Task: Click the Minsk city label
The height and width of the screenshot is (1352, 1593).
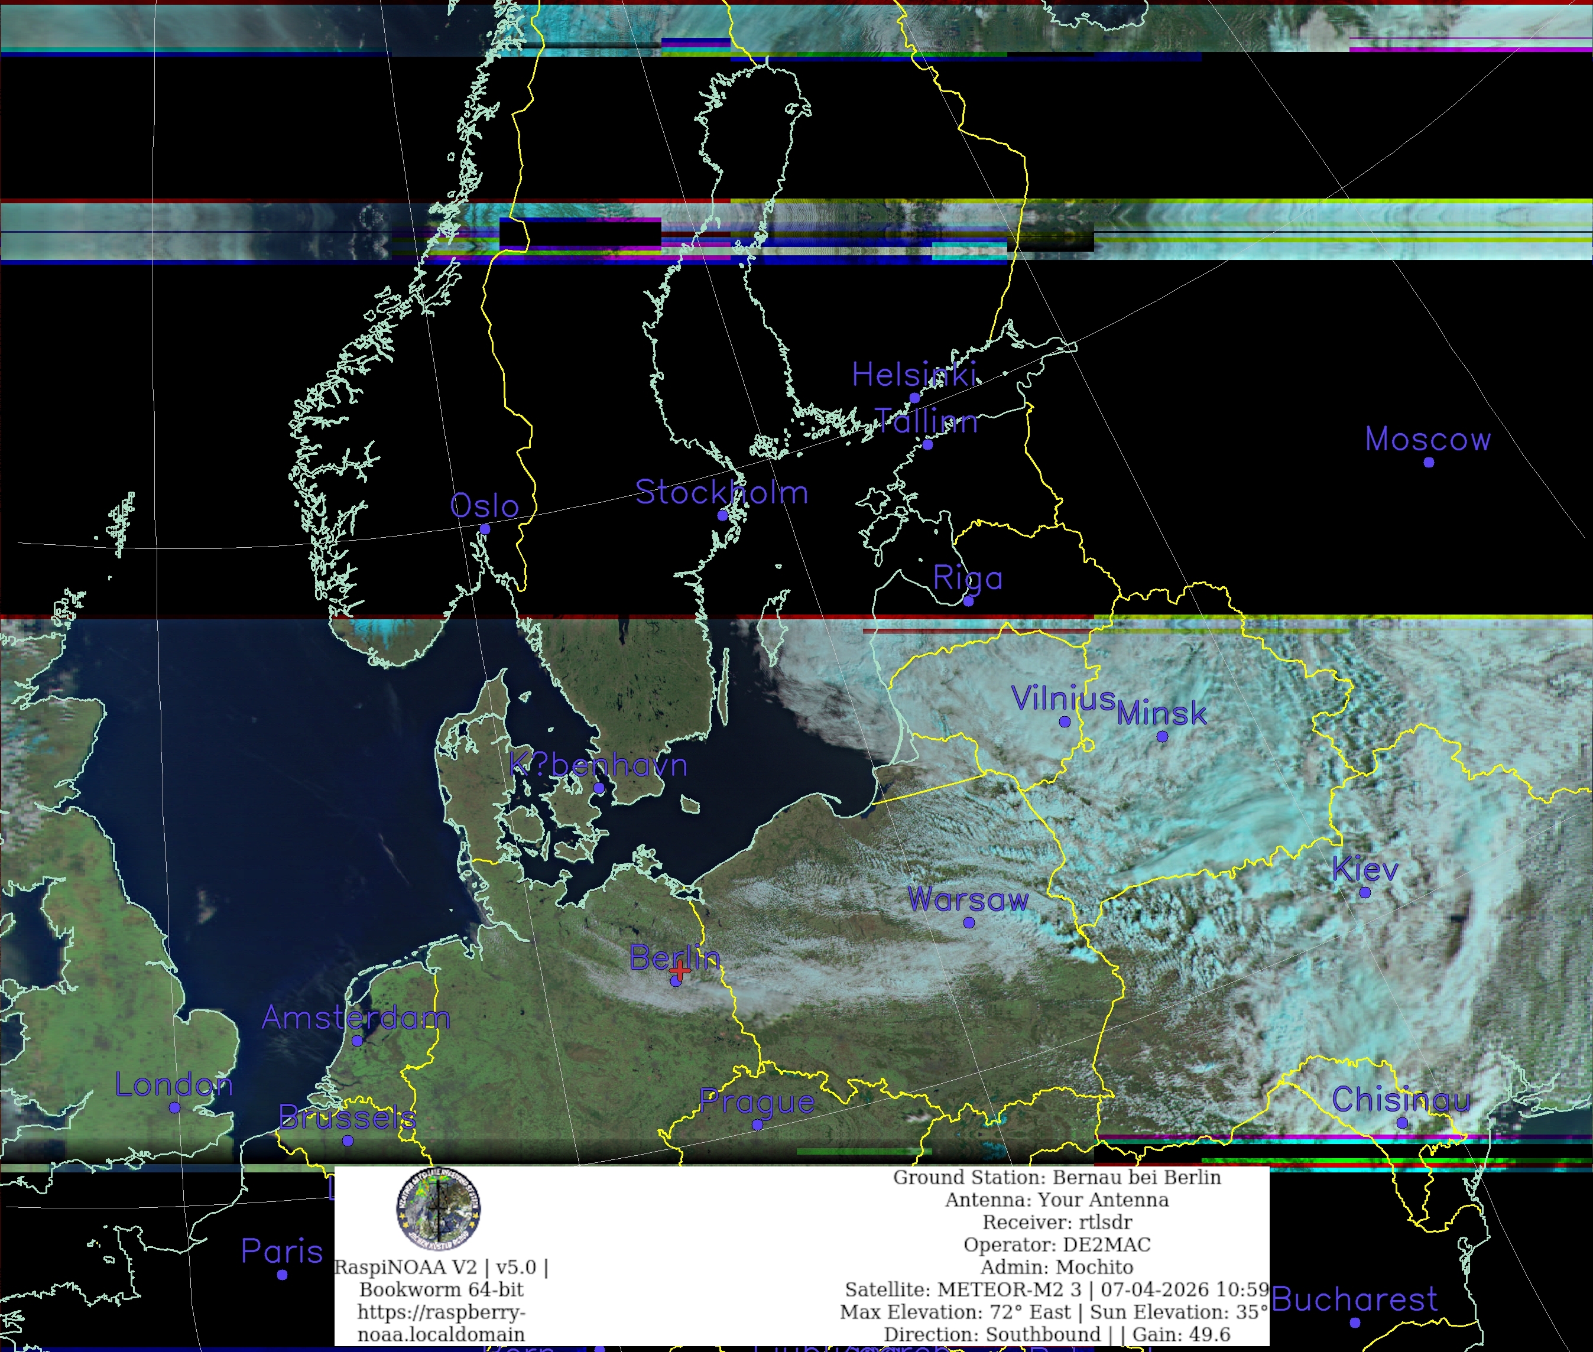Action: 1162,714
